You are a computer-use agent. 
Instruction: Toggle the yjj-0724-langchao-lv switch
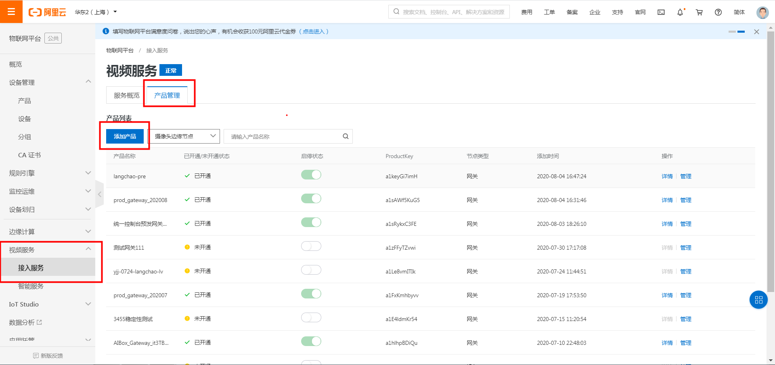311,270
